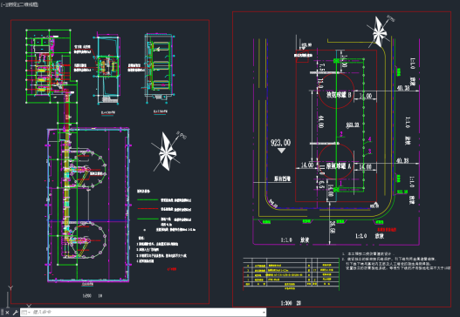Image resolution: width=460 pixels, height=317 pixels.
Task: Select the 44.00 dimension between tanks
Action: tap(321, 121)
